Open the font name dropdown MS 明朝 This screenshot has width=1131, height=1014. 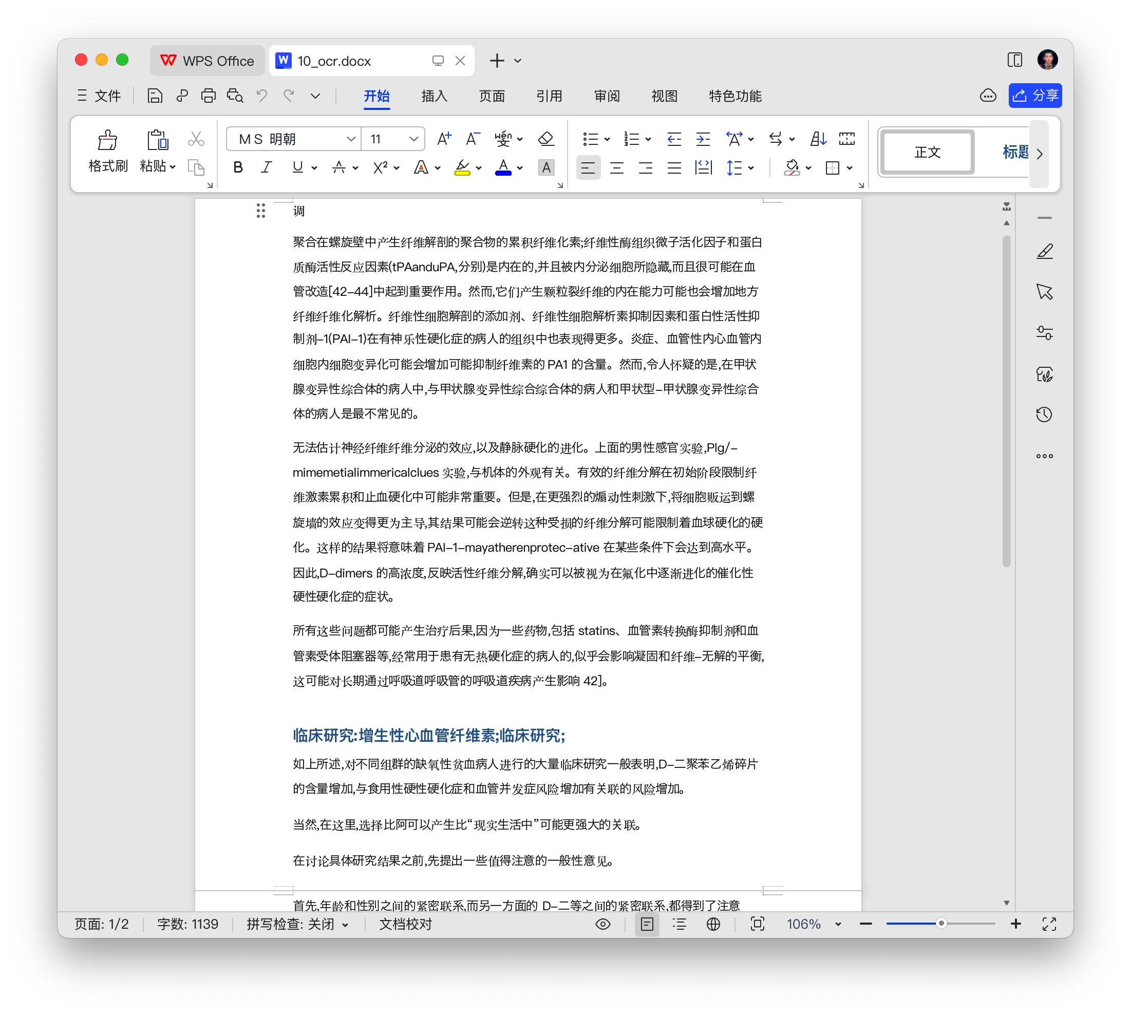pyautogui.click(x=350, y=139)
